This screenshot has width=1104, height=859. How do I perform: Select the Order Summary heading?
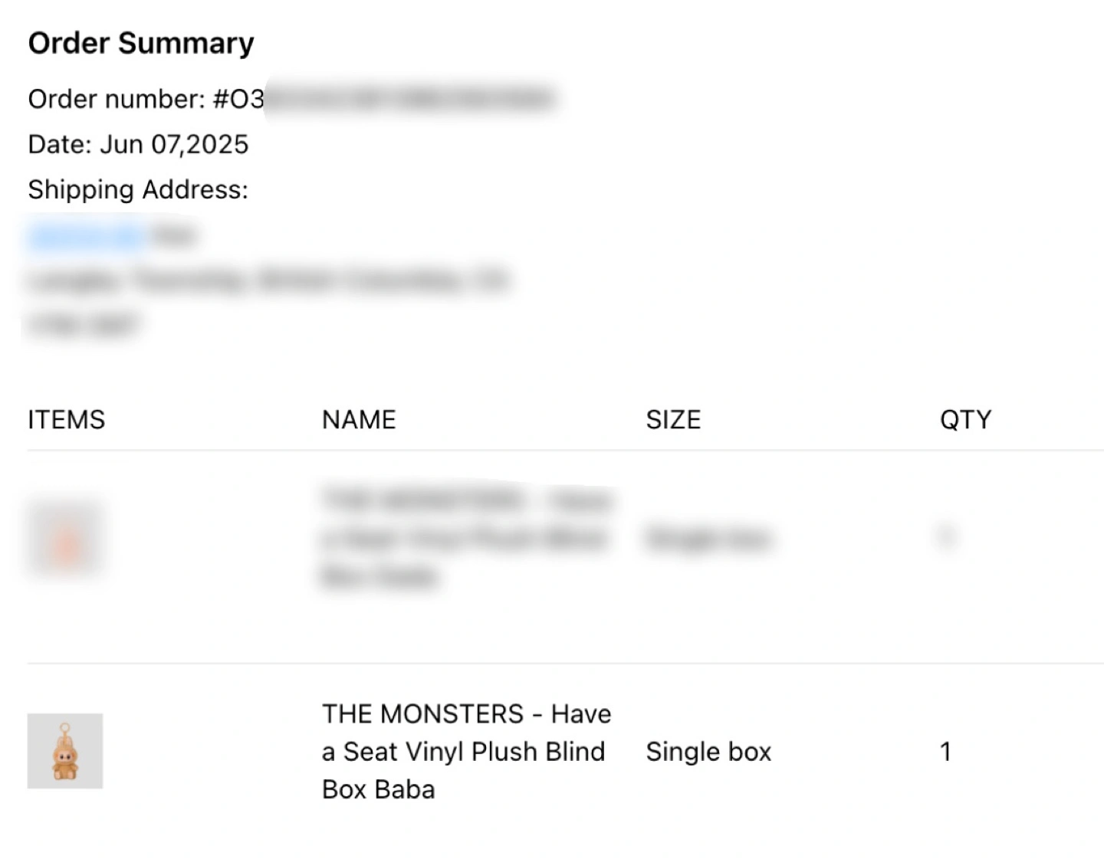click(141, 44)
